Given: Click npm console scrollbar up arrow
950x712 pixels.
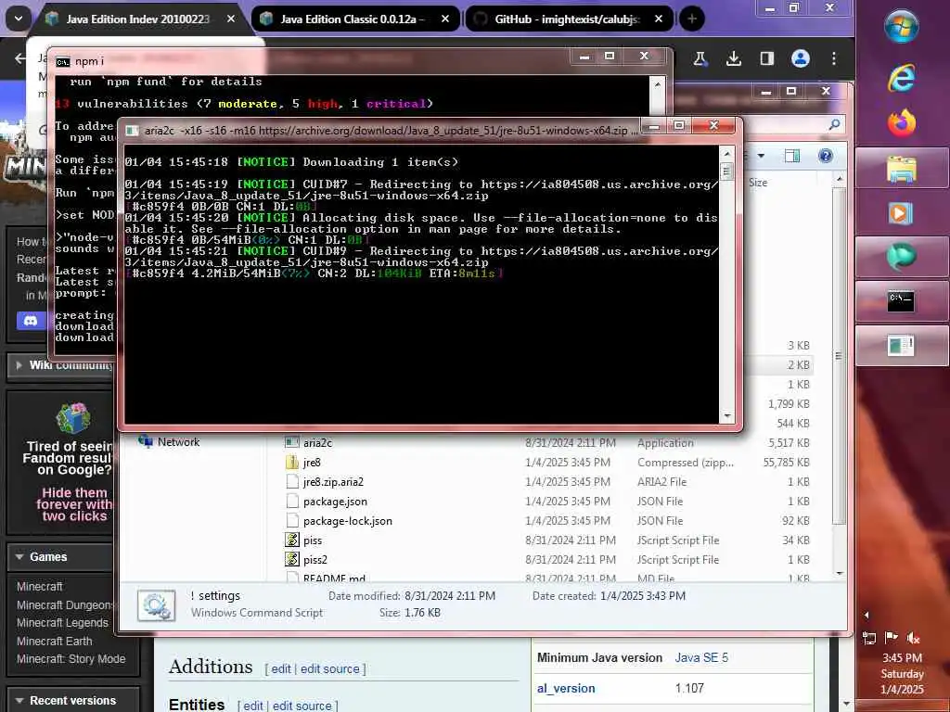Looking at the screenshot, I should 658,84.
